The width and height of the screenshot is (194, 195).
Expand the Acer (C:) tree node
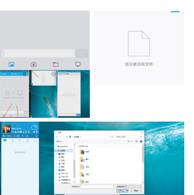coord(57,173)
